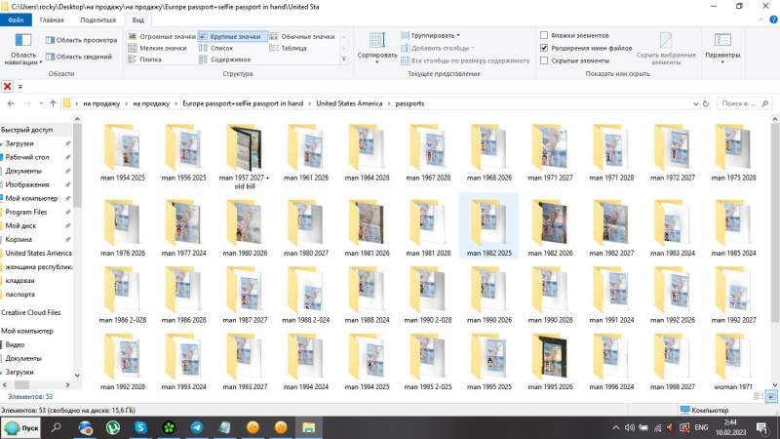
Task: Enable the Флажки элементов checkbox
Action: click(x=544, y=35)
